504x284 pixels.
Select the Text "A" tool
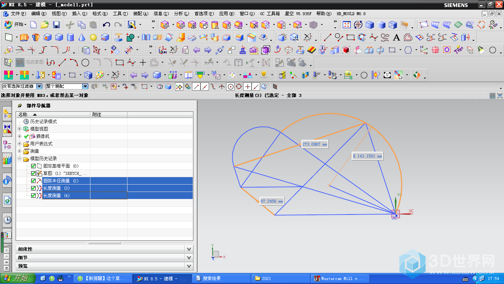[397, 37]
